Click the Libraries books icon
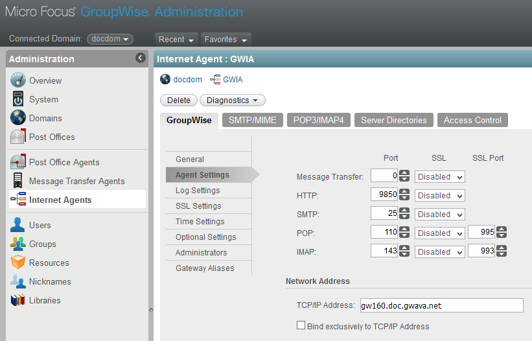532x341 pixels. click(17, 300)
